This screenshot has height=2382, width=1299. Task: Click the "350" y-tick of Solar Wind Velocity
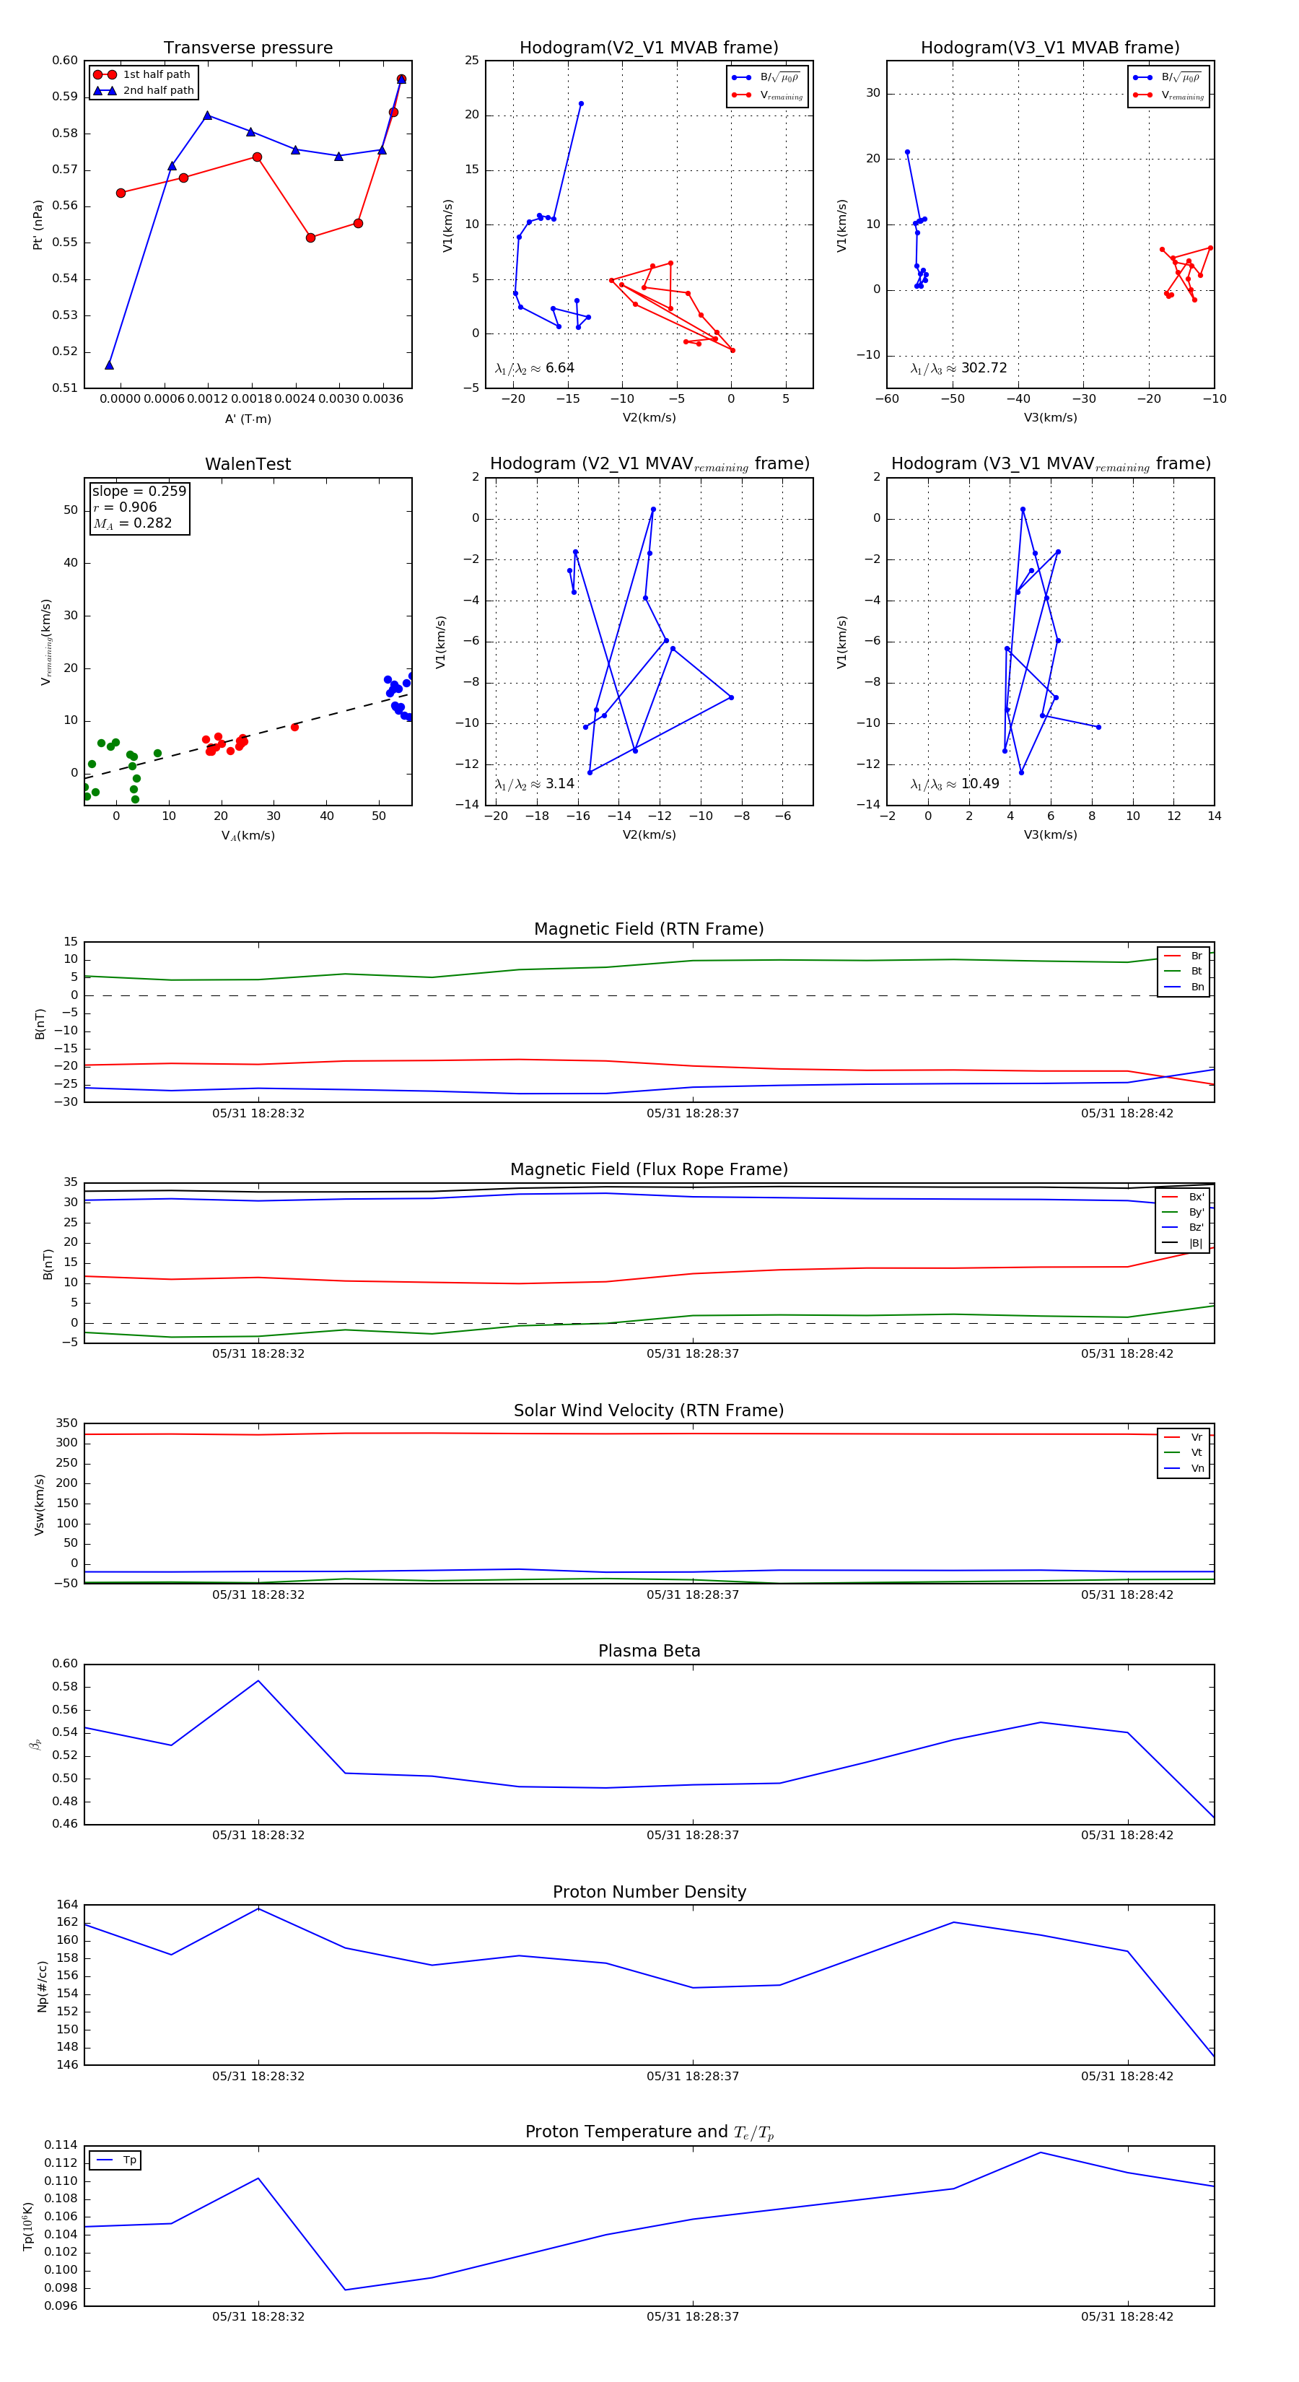click(66, 1423)
